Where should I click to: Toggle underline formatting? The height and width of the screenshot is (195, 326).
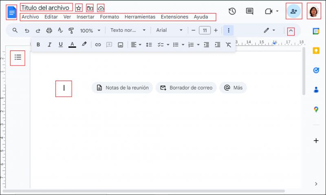click(60, 45)
